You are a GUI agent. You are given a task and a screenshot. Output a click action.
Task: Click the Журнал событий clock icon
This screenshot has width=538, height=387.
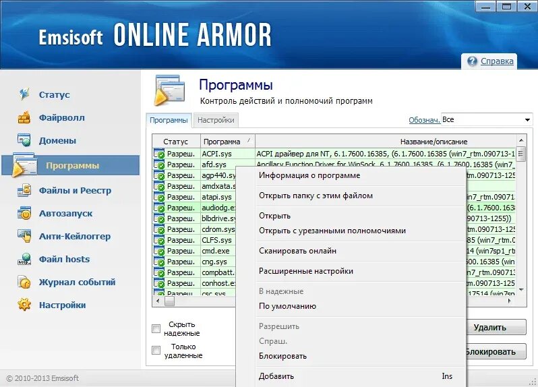24,282
